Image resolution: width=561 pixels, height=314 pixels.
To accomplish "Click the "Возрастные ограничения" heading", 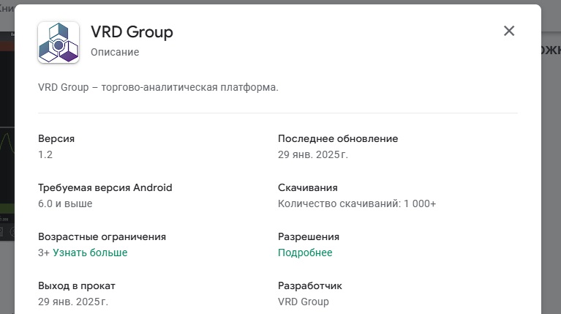I will coord(102,236).
